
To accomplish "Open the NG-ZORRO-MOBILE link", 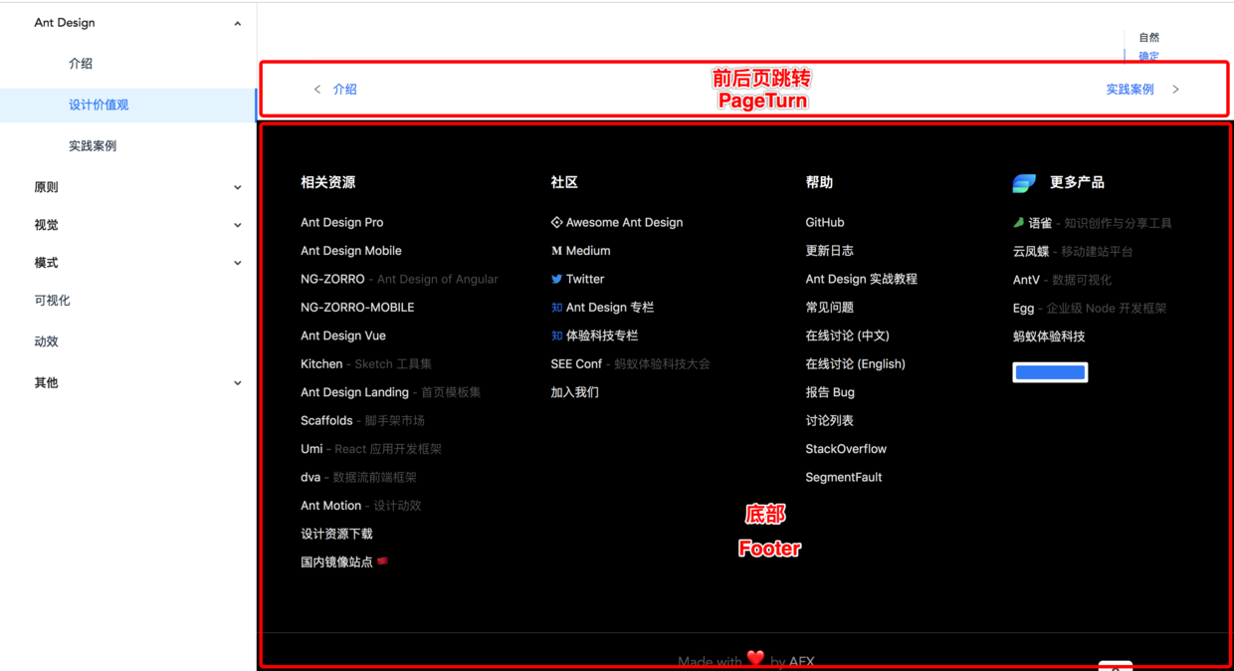I will 357,308.
